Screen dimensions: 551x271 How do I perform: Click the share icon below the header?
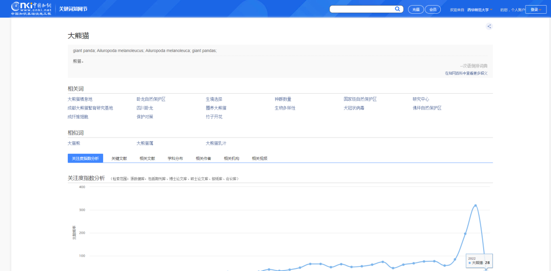tap(489, 26)
